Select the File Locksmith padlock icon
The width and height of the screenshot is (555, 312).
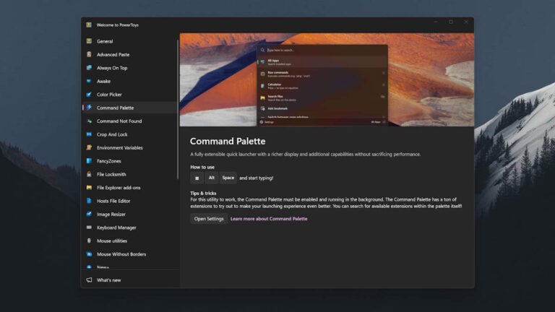pyautogui.click(x=89, y=174)
